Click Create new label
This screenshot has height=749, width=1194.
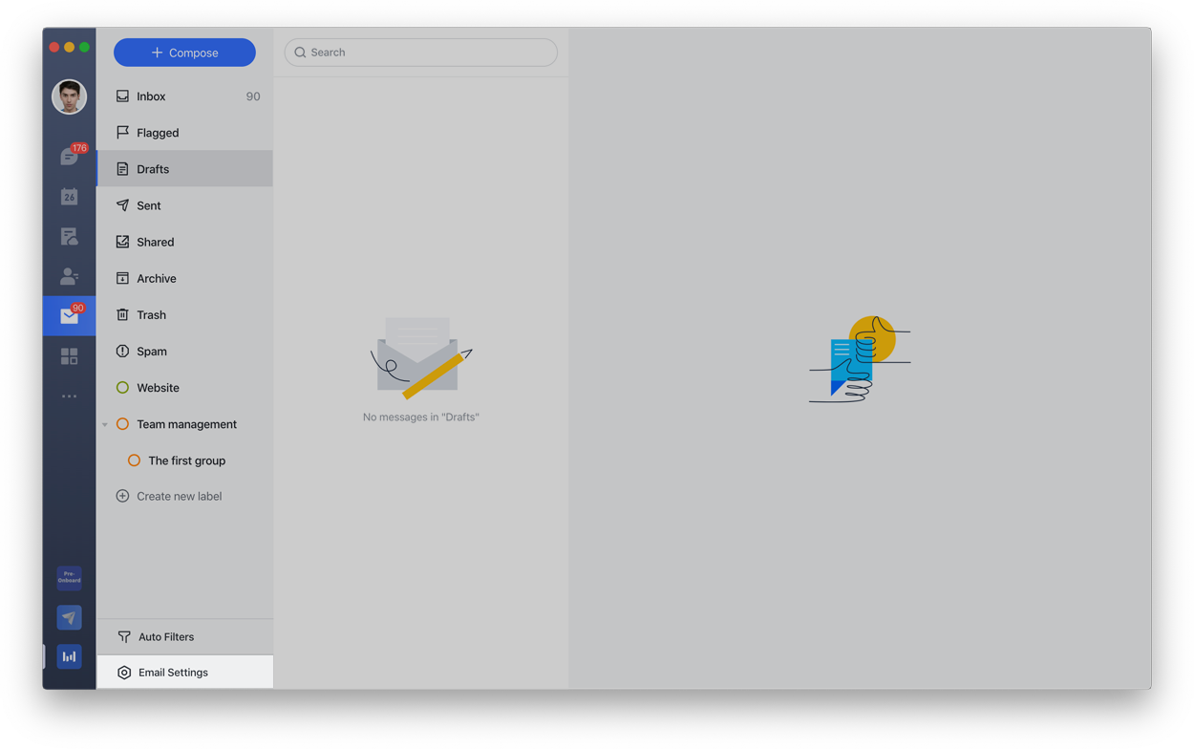click(x=179, y=496)
